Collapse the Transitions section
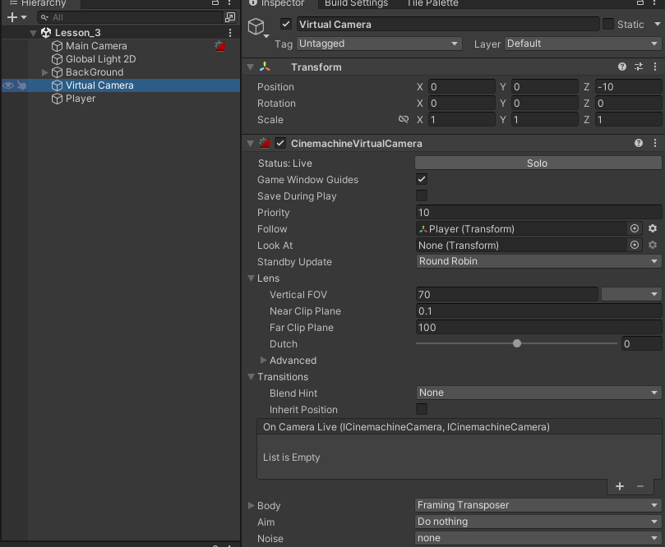665x547 pixels. coord(251,377)
